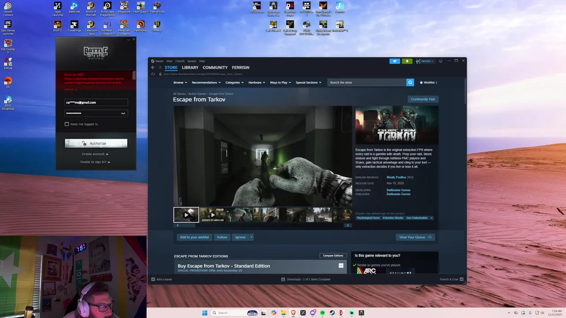This screenshot has width=566, height=318.
Task: Open the Games menu in Steam
Action: click(x=192, y=61)
